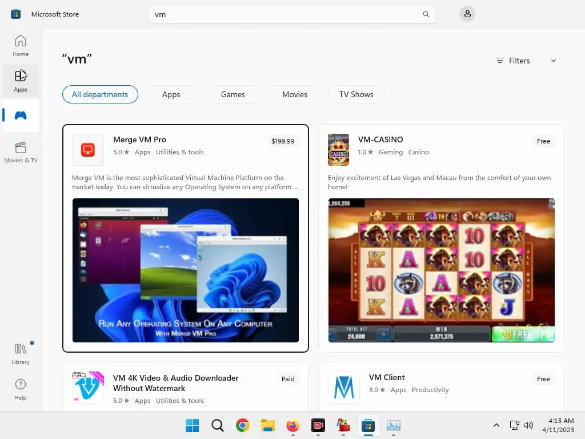Screen dimensions: 585x439
Task: Open the clock and date in taskbar
Action: coord(558,425)
